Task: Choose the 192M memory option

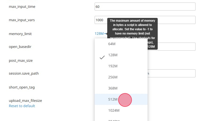Action: 113,66
